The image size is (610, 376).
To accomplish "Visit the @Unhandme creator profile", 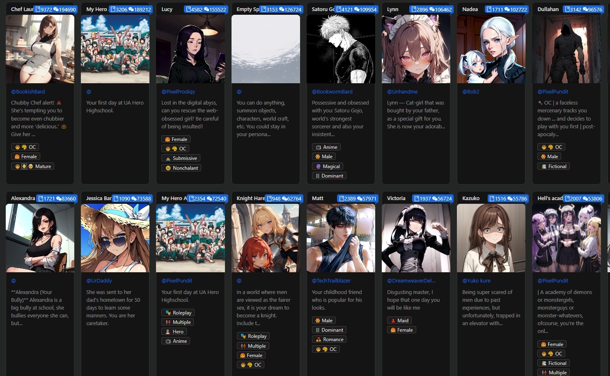I will [x=402, y=92].
